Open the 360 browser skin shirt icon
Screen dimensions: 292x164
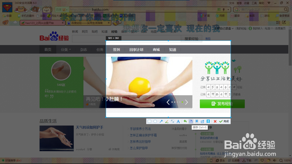pyautogui.click(x=269, y=3)
